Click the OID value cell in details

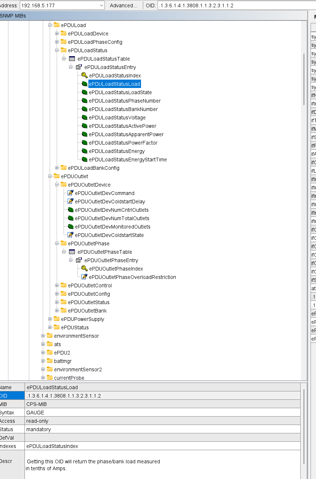click(163, 396)
